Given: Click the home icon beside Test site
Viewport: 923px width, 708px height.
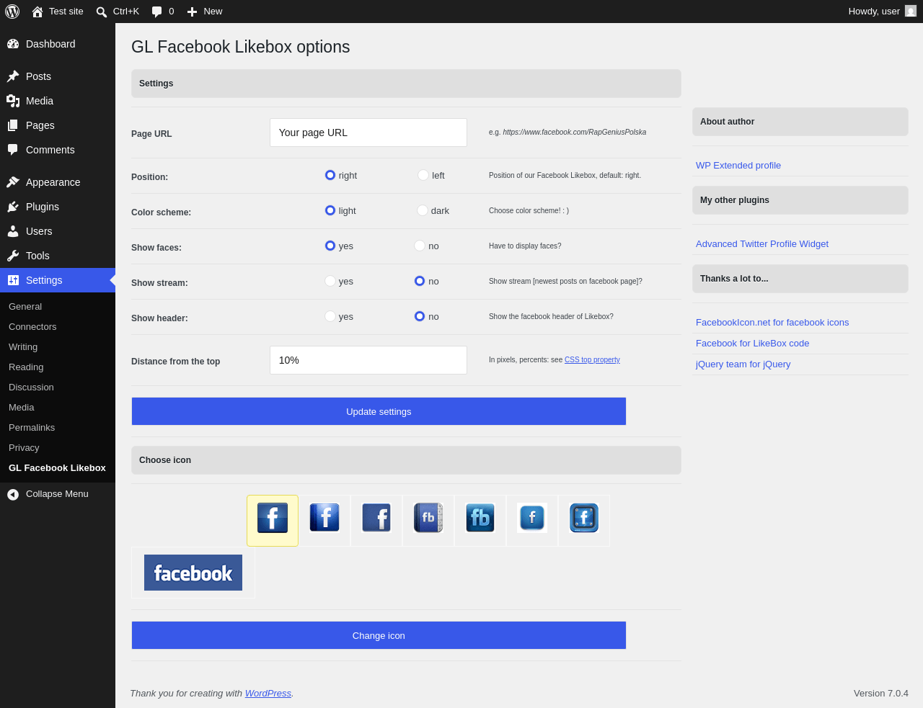Looking at the screenshot, I should click(x=37, y=12).
